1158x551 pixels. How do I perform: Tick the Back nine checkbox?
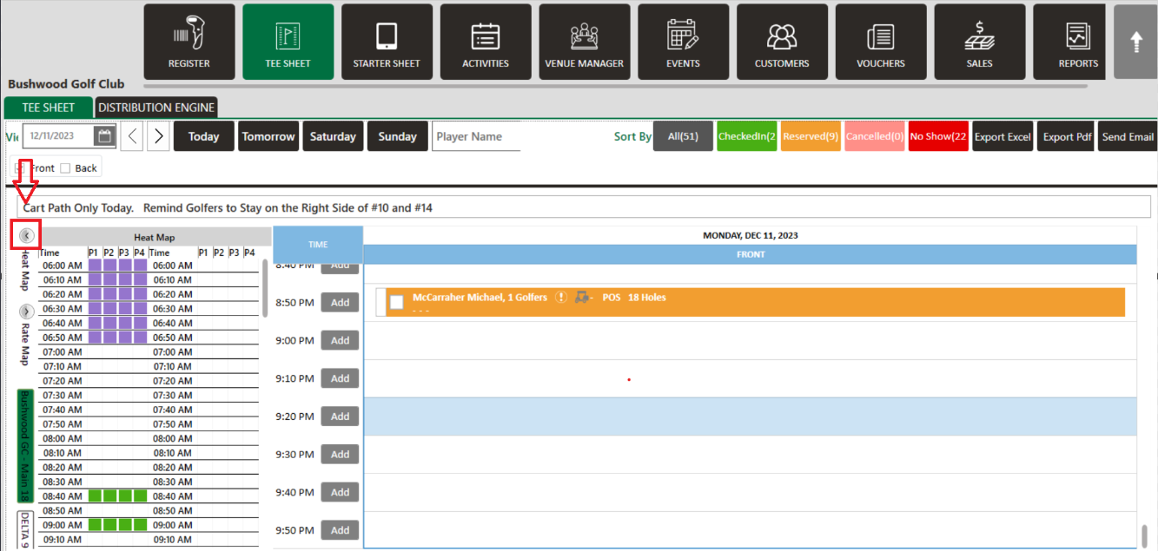(65, 168)
